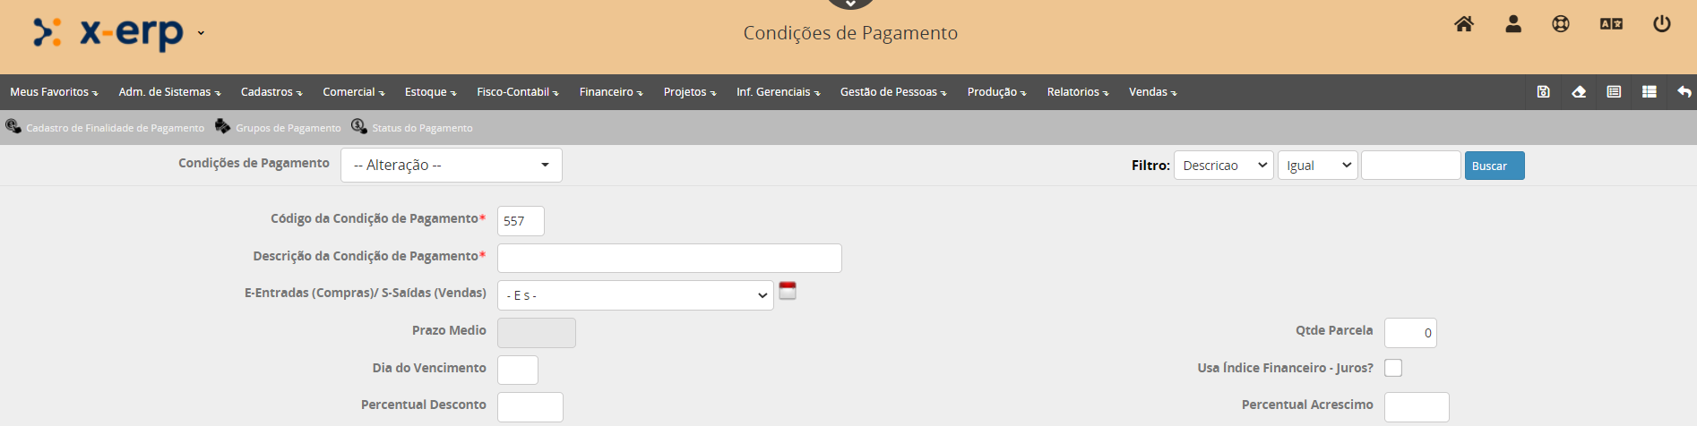This screenshot has width=1697, height=426.
Task: Toggle Usa Índice Financeiro - Juros checkbox
Action: (x=1393, y=368)
